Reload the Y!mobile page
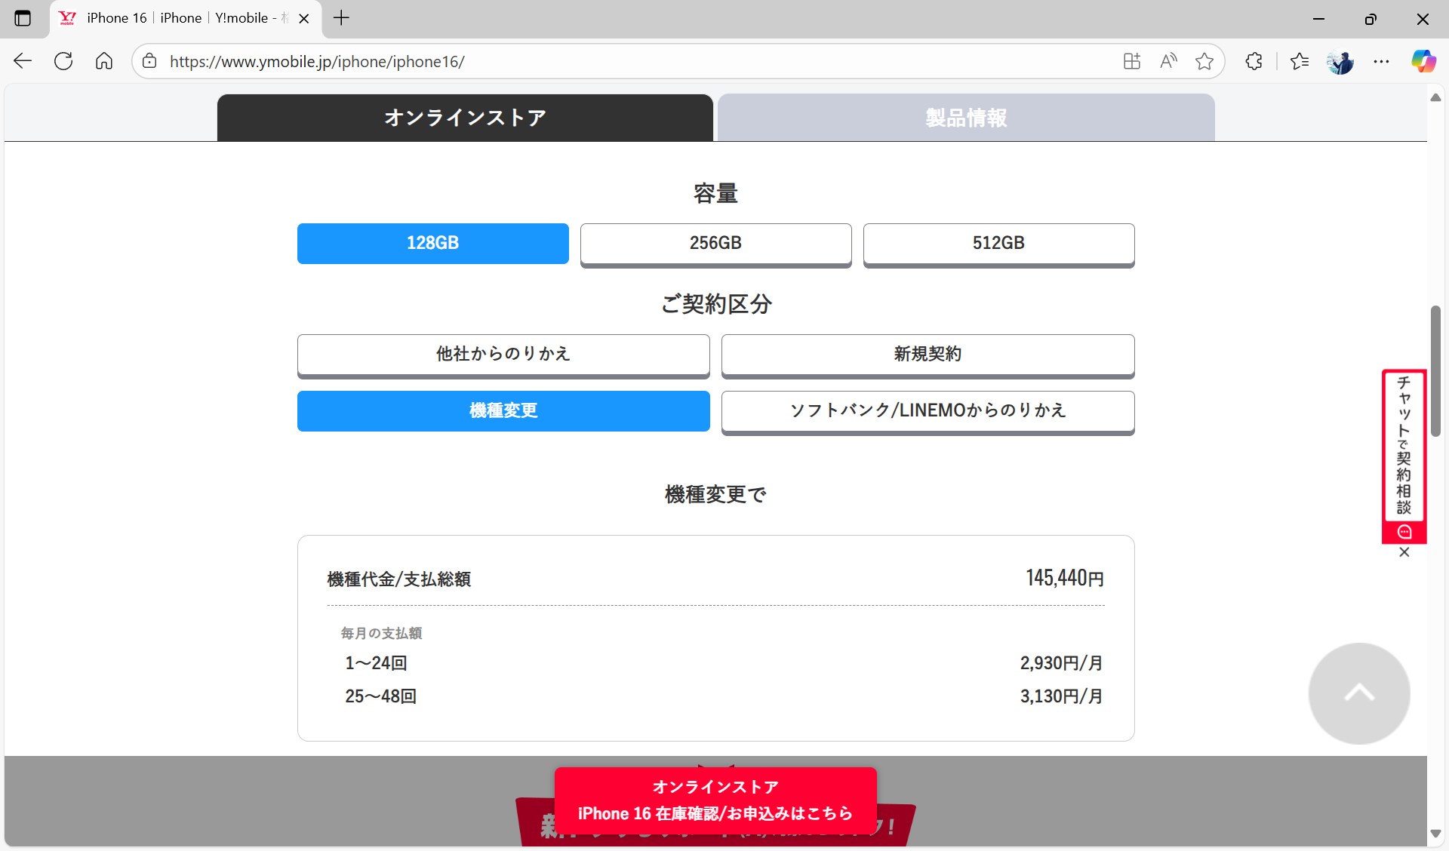Image resolution: width=1449 pixels, height=851 pixels. click(x=63, y=61)
